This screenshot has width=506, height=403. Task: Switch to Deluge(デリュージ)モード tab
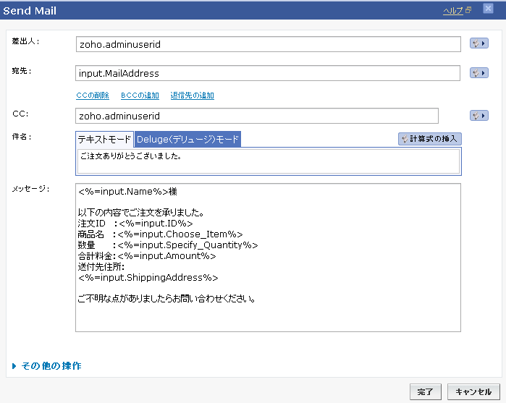point(187,140)
